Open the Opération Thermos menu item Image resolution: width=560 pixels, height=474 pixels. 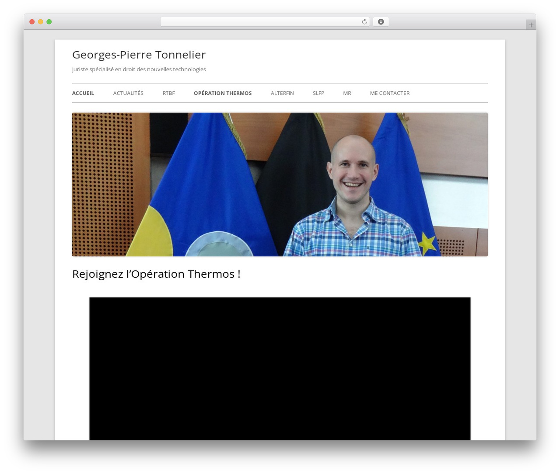pos(223,93)
